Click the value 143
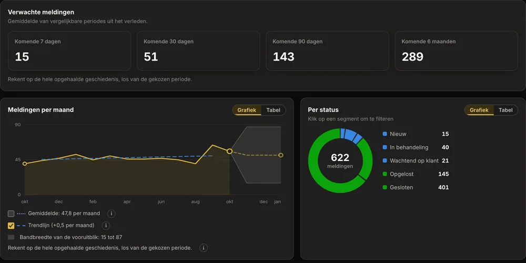The height and width of the screenshot is (263, 526). (x=284, y=57)
